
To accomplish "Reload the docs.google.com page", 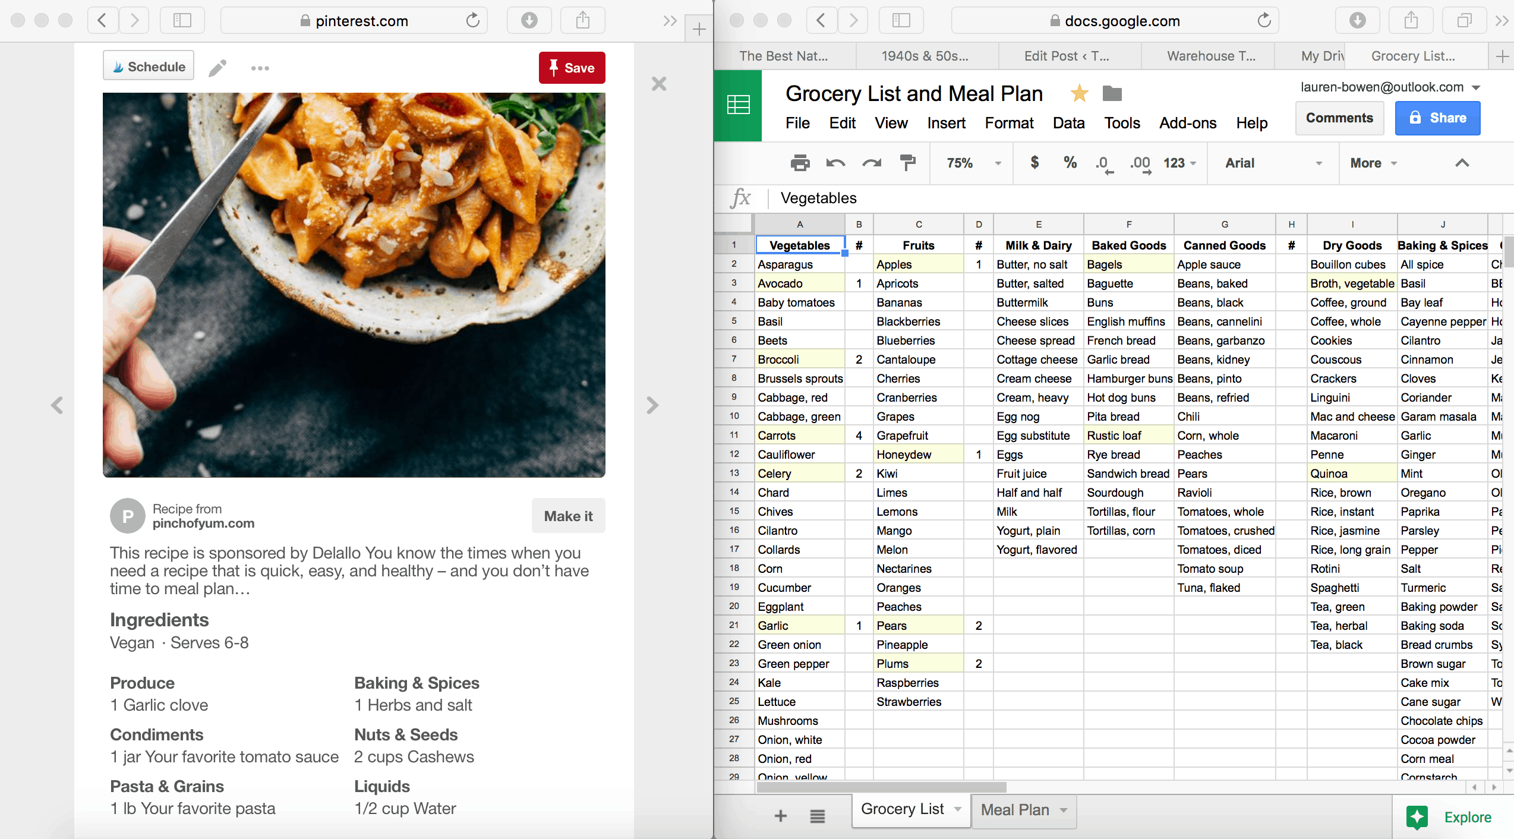I will (x=1264, y=21).
